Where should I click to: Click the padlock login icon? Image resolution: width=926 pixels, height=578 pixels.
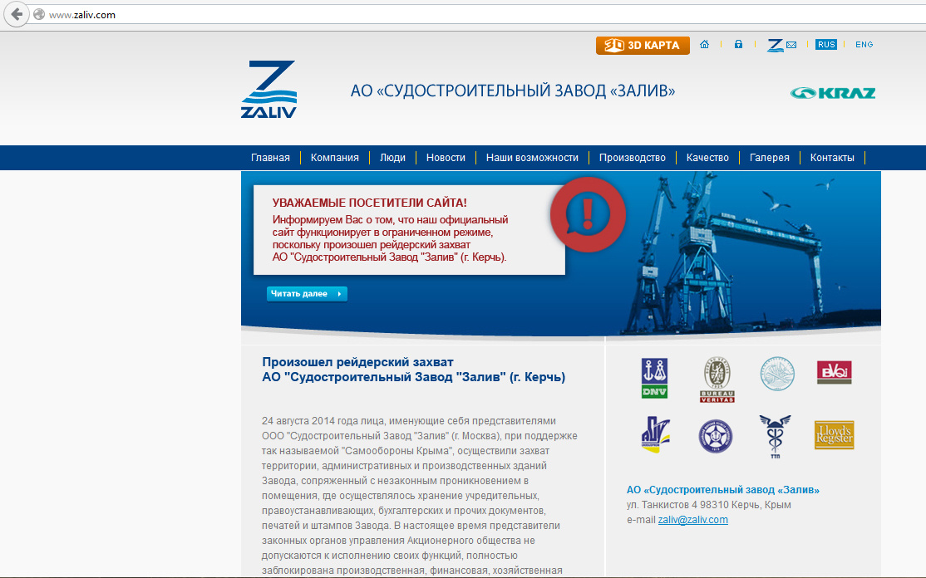[738, 44]
